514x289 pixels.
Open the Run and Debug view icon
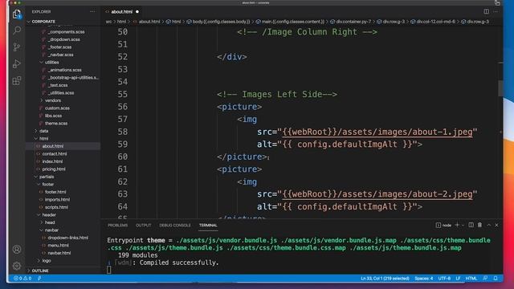click(x=17, y=63)
